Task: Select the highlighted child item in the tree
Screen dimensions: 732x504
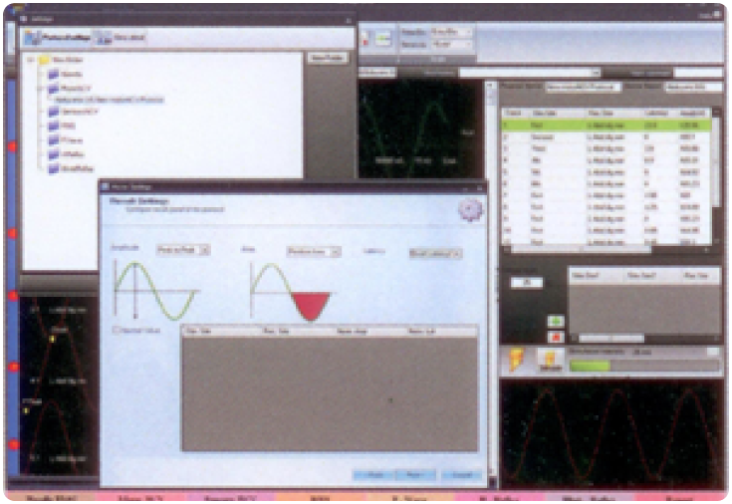Action: [x=110, y=100]
